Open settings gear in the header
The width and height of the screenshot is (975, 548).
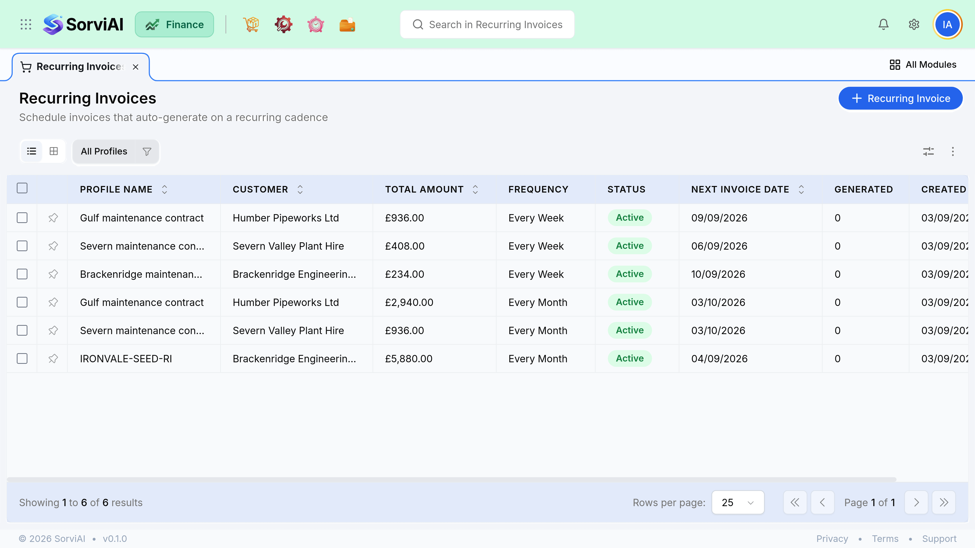click(914, 25)
